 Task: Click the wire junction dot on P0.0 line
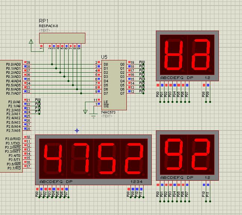point(52,64)
